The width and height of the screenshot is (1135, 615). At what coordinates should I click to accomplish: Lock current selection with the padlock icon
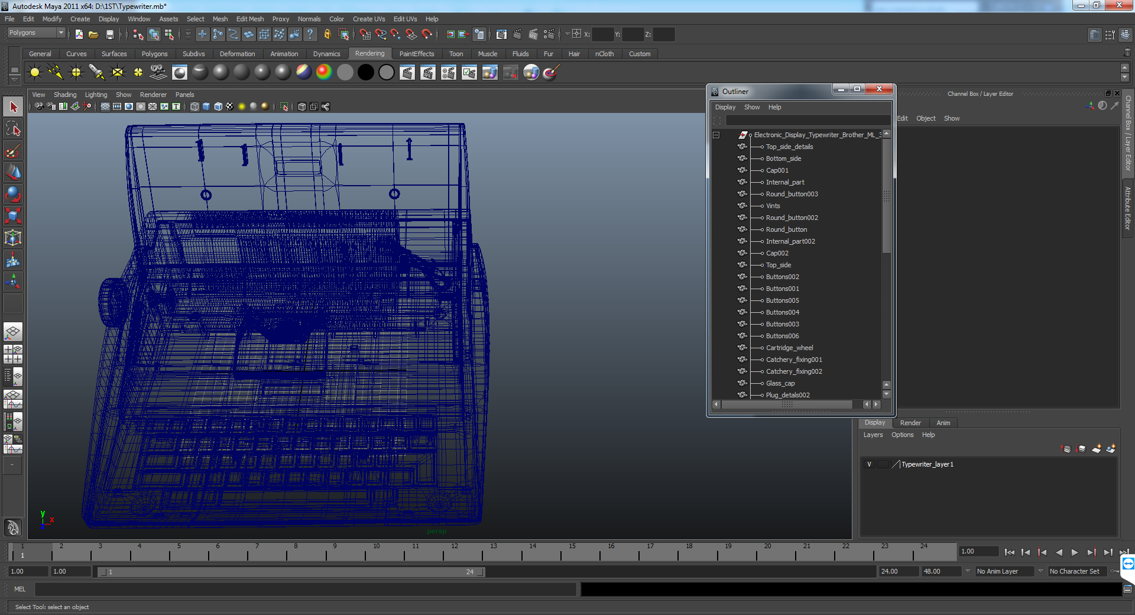[x=327, y=34]
